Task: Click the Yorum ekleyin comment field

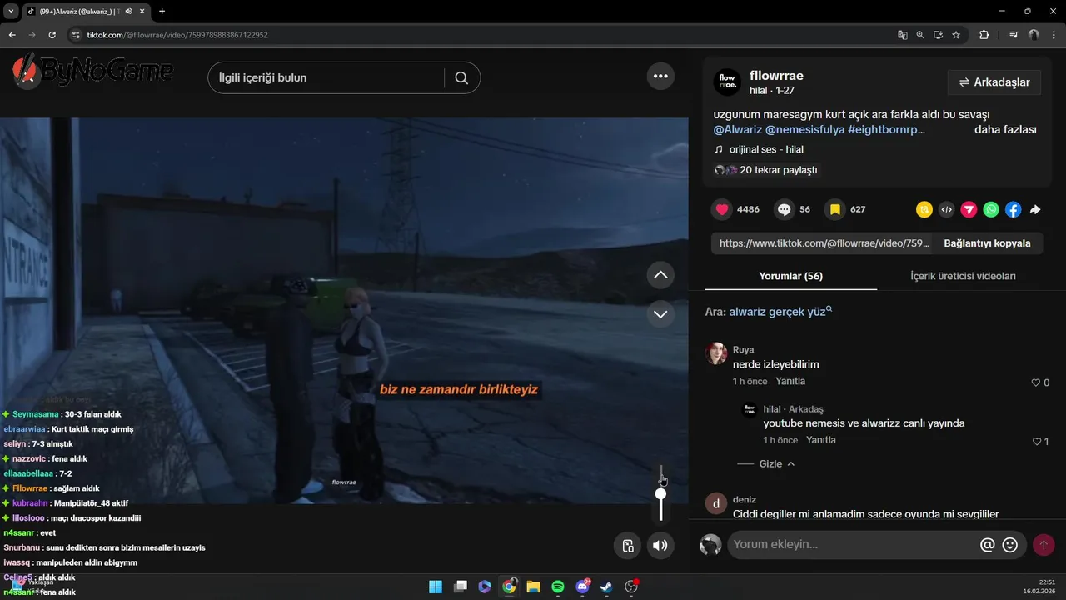Action: [851, 545]
